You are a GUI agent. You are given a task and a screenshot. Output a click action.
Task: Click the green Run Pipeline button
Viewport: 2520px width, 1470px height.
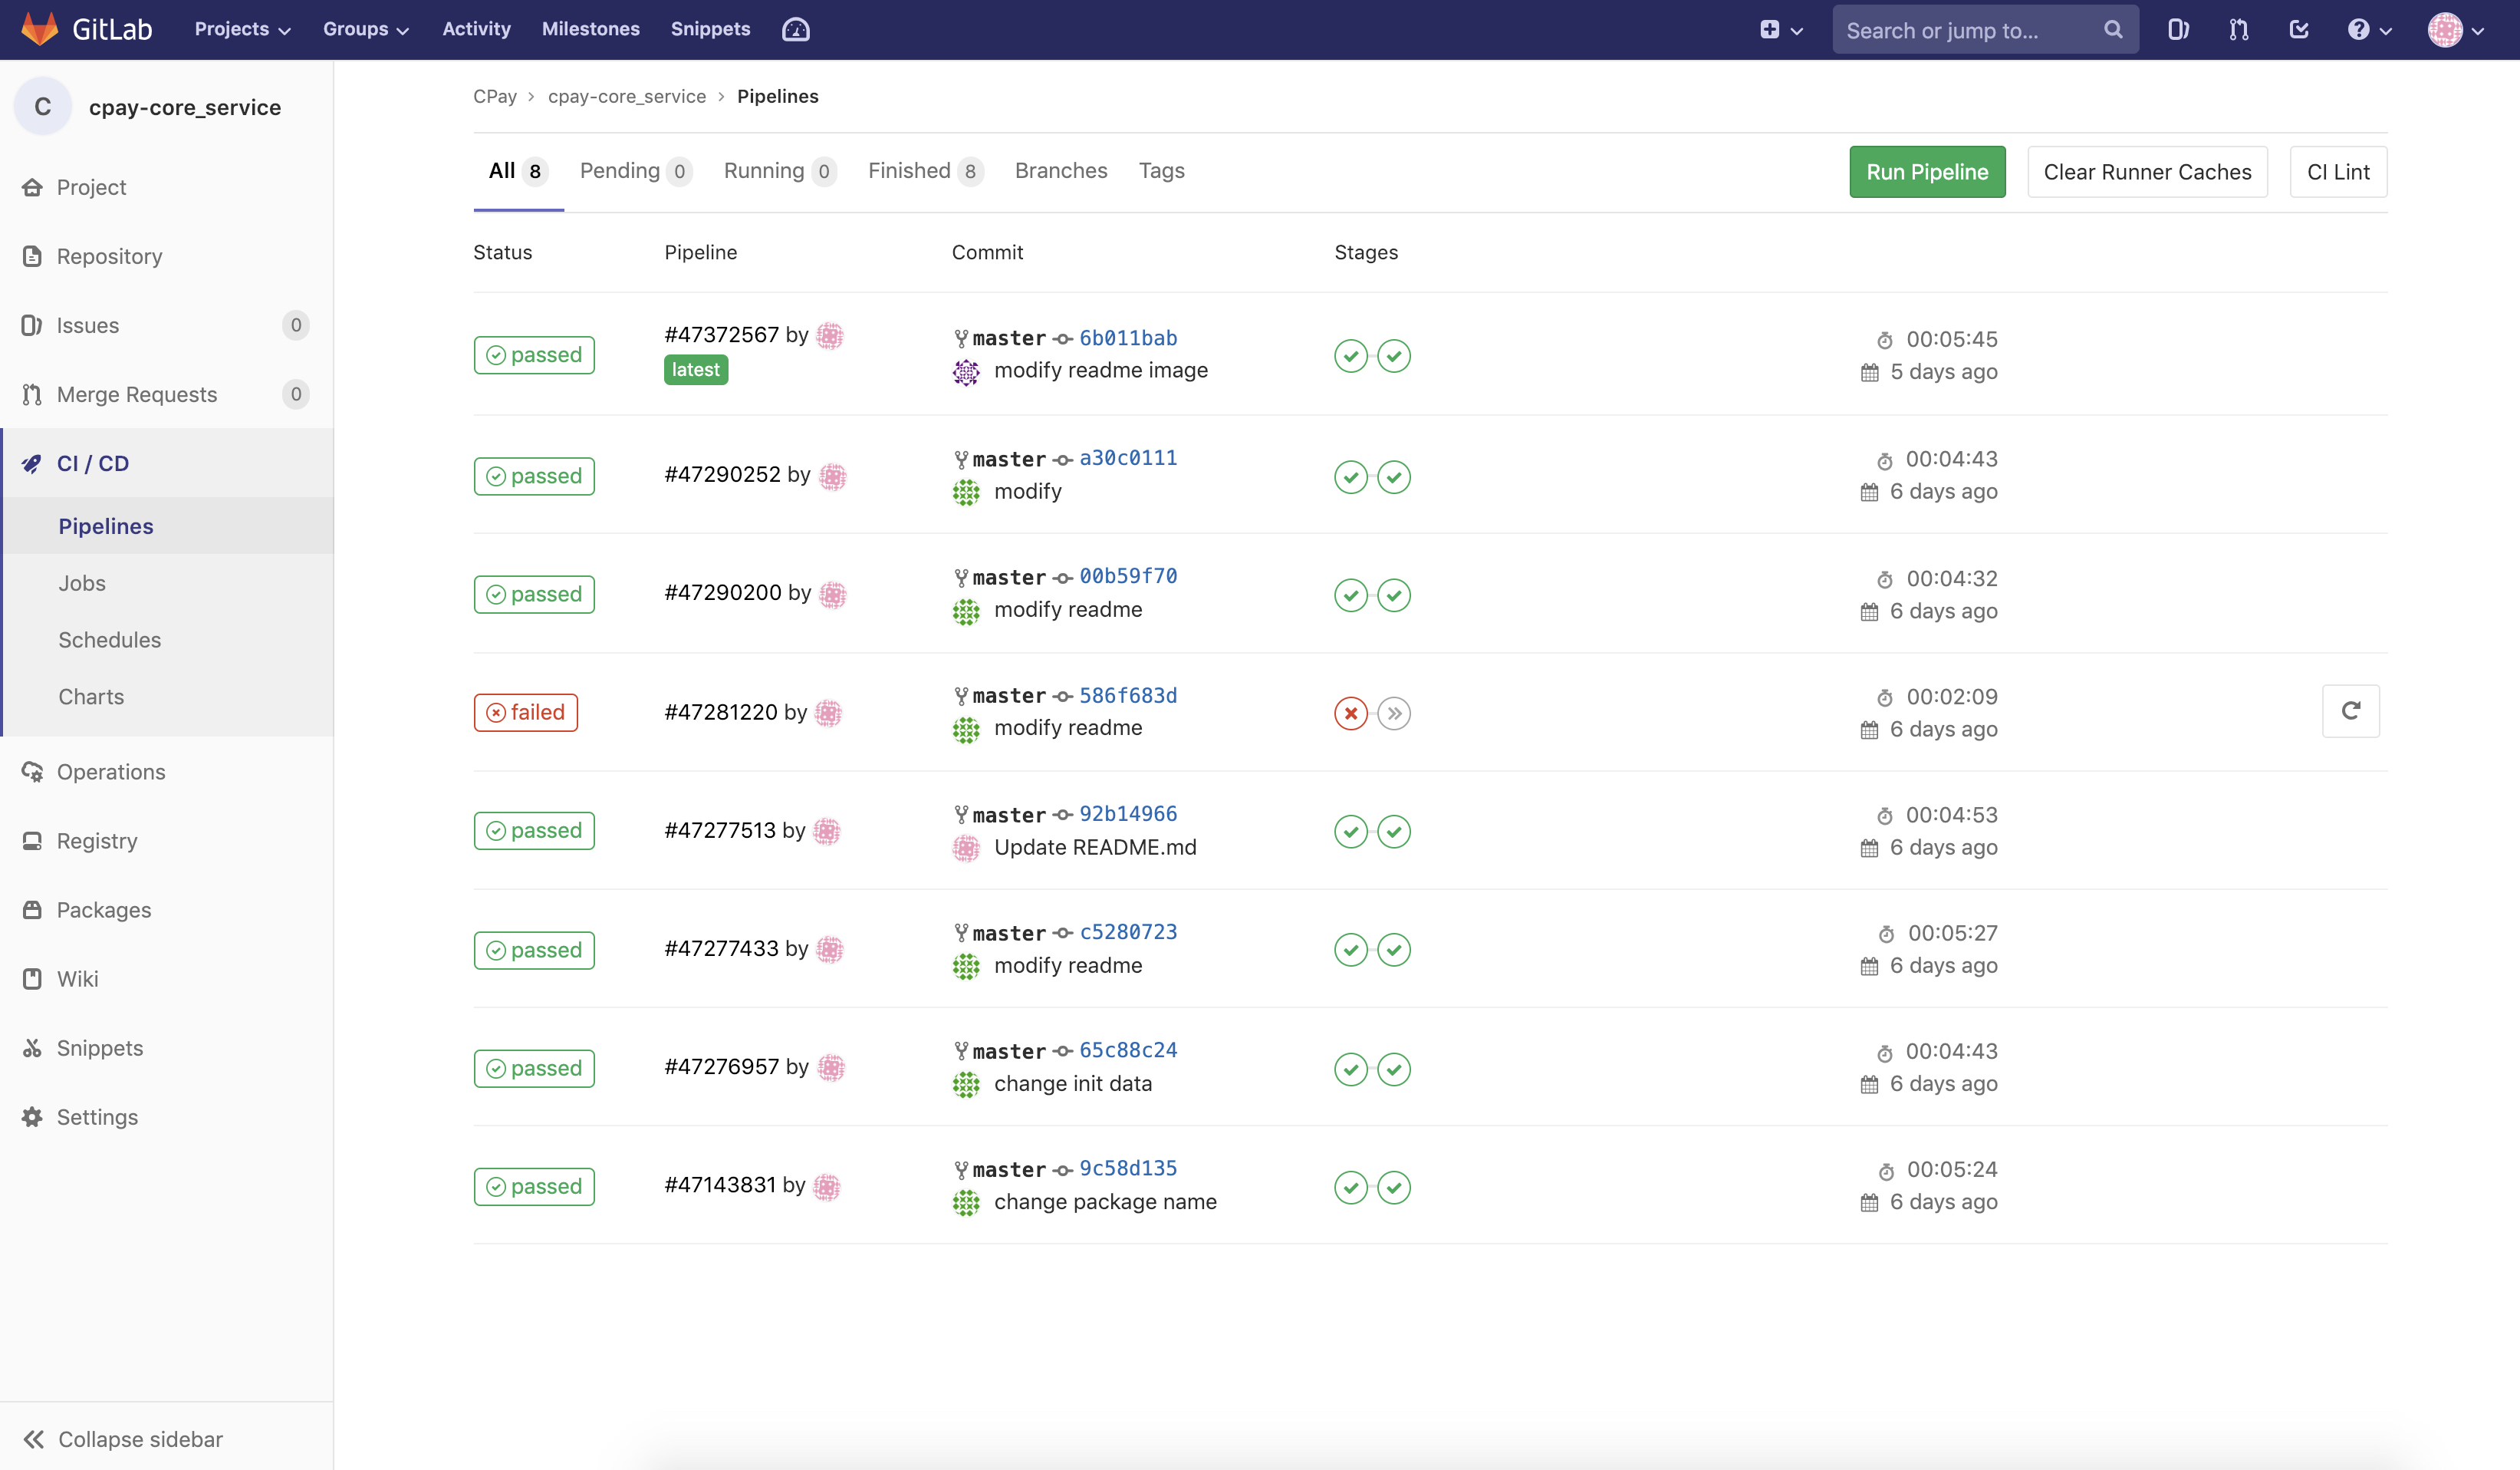click(1926, 172)
